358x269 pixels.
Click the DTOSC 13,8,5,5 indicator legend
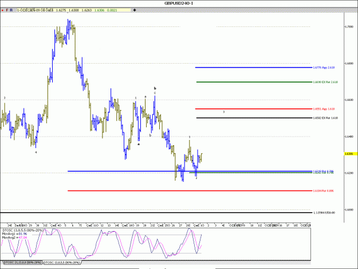pos(23,230)
